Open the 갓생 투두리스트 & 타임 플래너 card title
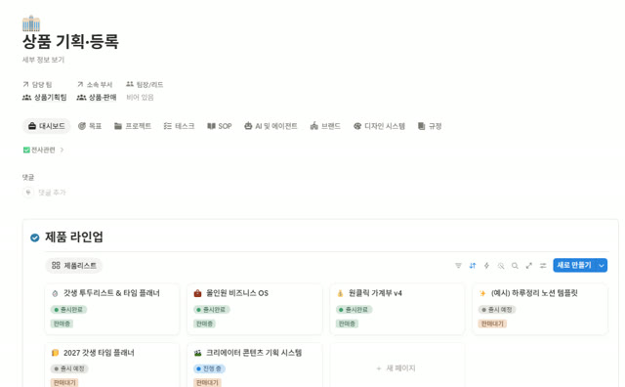Screen dimensions: 625x387 point(111,293)
